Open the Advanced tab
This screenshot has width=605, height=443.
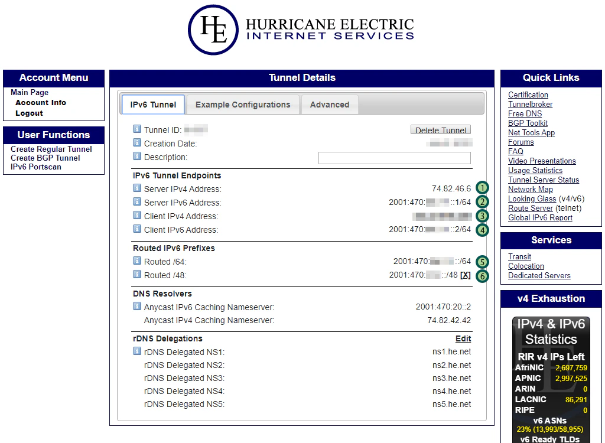tap(330, 105)
